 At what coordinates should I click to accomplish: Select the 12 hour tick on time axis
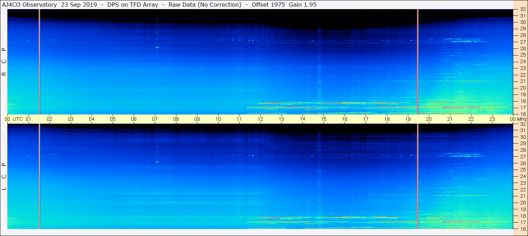tap(260, 119)
